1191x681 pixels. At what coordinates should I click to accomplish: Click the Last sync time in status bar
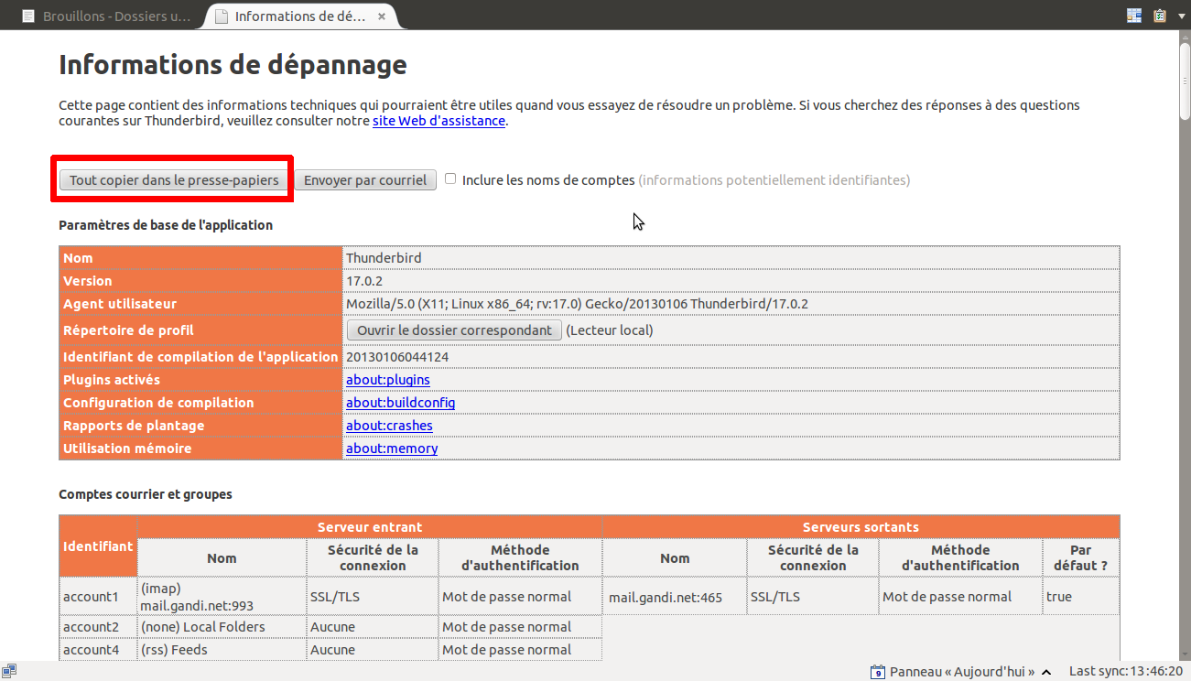(x=1128, y=671)
